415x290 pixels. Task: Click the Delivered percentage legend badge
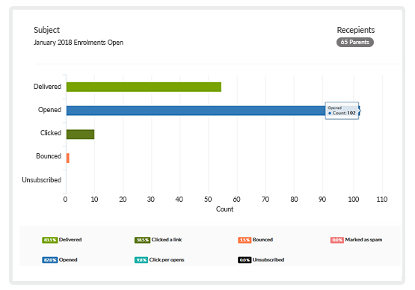coord(50,240)
